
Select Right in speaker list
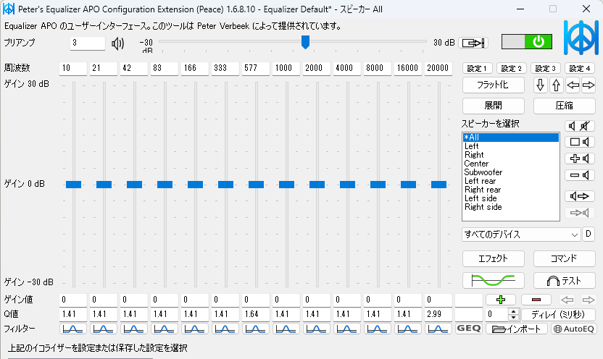pos(510,155)
